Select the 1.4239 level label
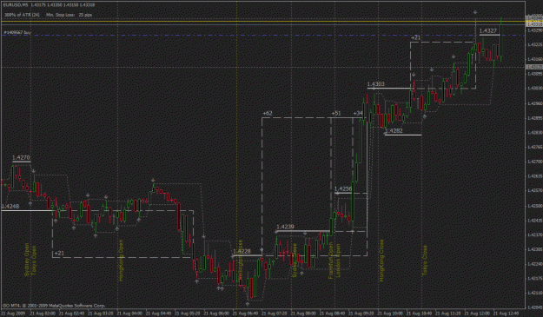 click(285, 227)
